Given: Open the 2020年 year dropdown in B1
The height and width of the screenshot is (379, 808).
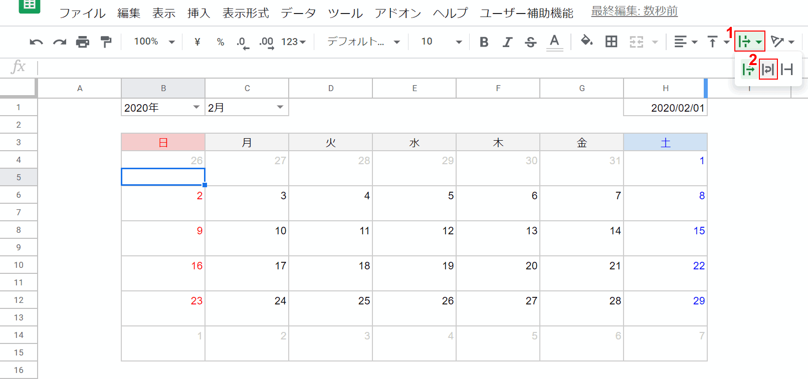Looking at the screenshot, I should pyautogui.click(x=196, y=107).
